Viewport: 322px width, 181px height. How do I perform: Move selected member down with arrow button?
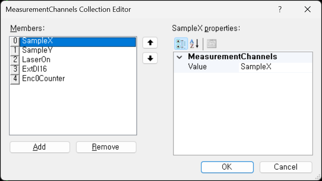click(150, 58)
